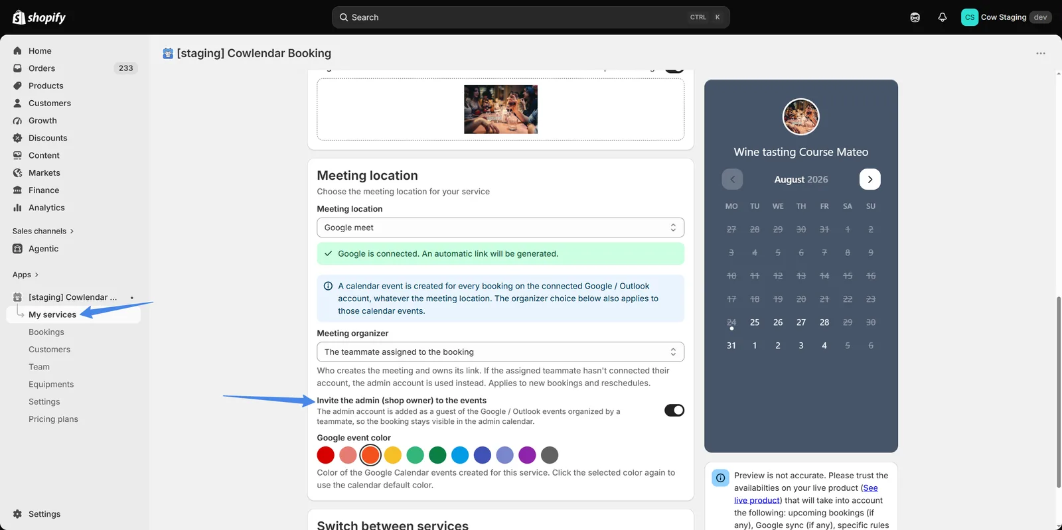Click the three-dot more actions icon
Viewport: 1062px width, 530px height.
coord(1040,53)
